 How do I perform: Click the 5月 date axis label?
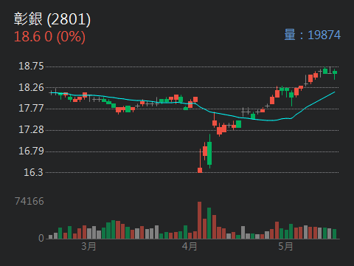[285, 246]
